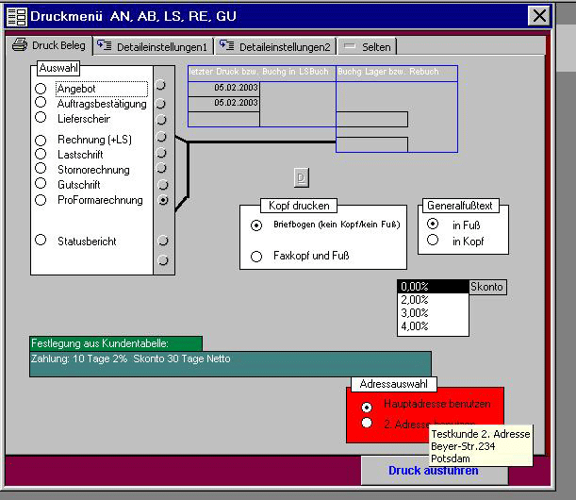Screen dimensions: 576x500
Task: Select the Angebot radio option
Action: [41, 89]
